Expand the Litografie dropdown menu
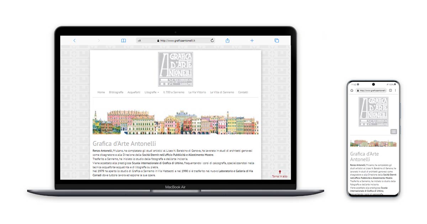 click(152, 92)
